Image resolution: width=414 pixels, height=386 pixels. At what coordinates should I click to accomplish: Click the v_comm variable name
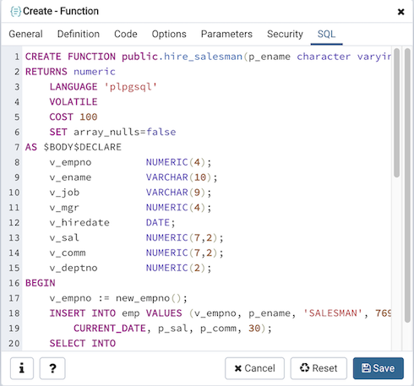(x=68, y=253)
